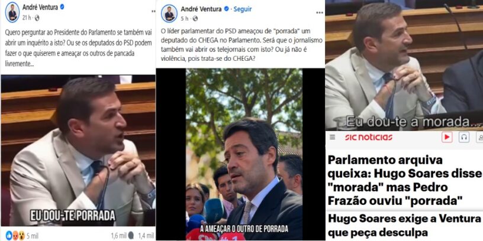This screenshot has height=241, width=483.
Task: Expand the three-dot options of left post
Action: point(153,11)
